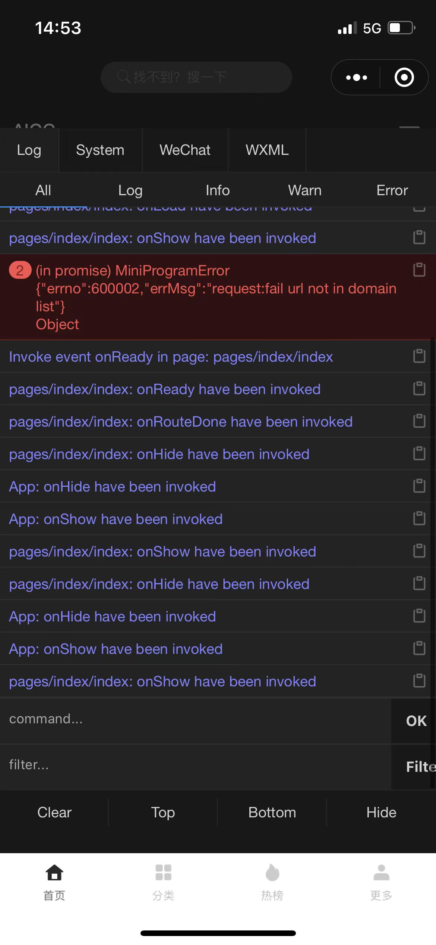This screenshot has height=945, width=436.
Task: Expand the Object in the error log
Action: coord(57,324)
